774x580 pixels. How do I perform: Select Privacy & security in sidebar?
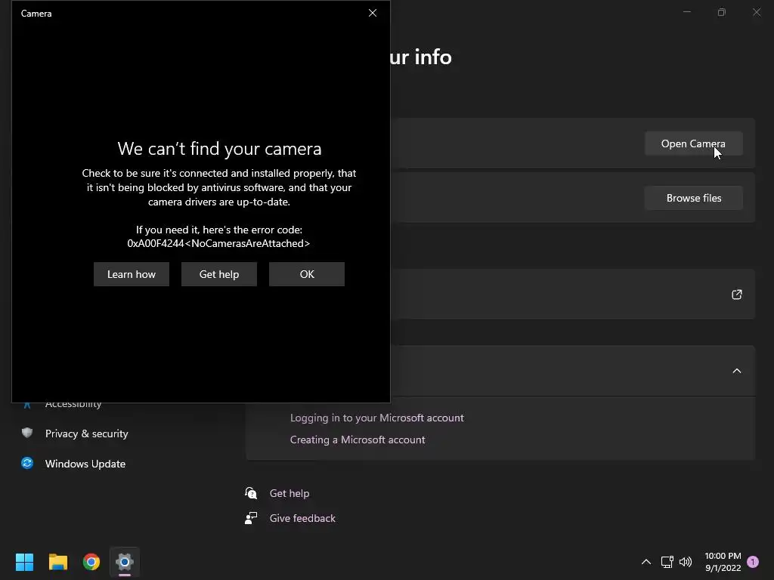click(87, 433)
